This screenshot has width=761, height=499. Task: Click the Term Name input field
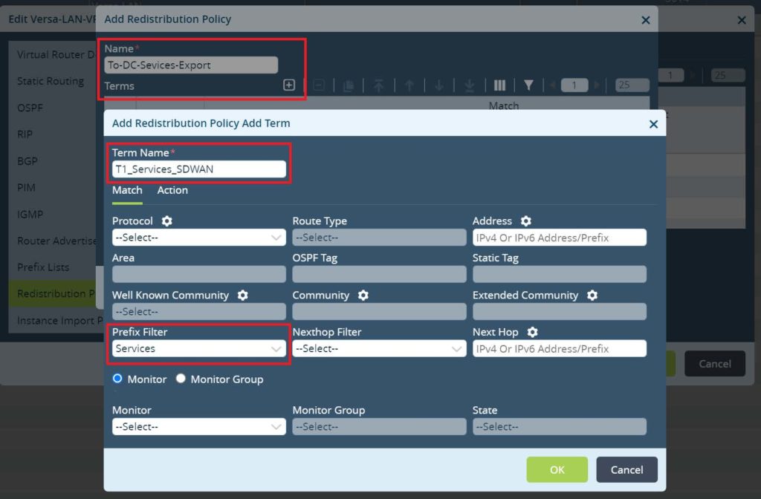tap(198, 169)
